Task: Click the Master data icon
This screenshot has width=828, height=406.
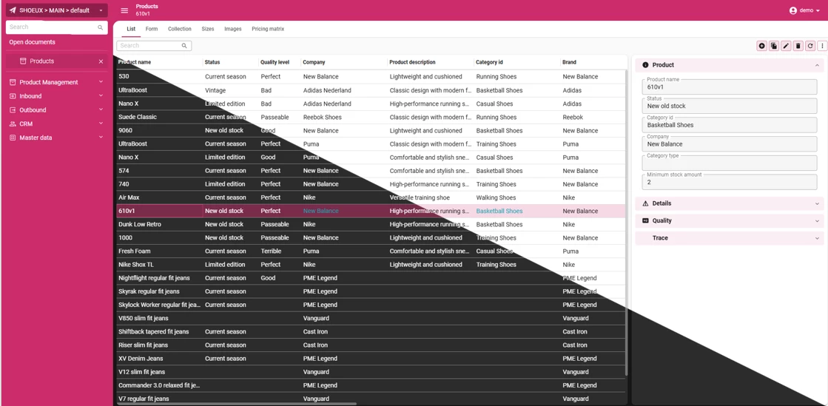Action: click(13, 138)
